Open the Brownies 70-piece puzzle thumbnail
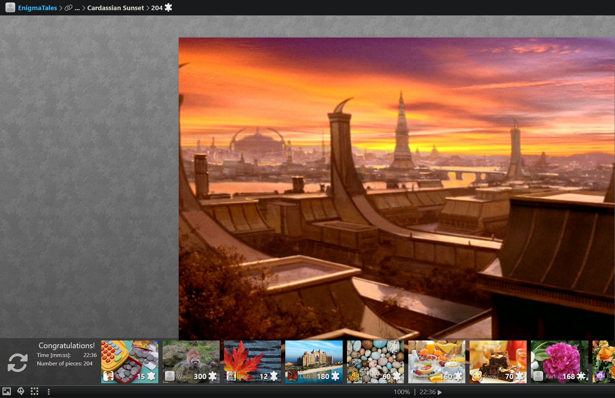 point(498,362)
